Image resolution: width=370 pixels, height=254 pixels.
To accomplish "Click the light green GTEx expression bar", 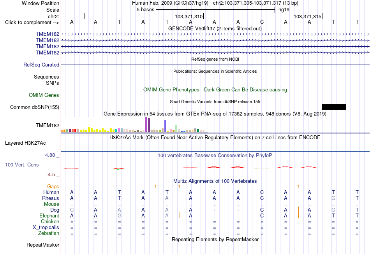I will coord(176,129).
